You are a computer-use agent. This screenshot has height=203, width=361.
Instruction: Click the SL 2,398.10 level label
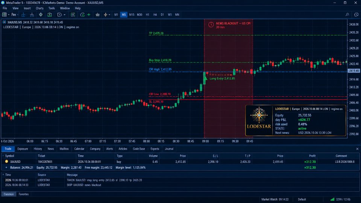[x=156, y=101]
